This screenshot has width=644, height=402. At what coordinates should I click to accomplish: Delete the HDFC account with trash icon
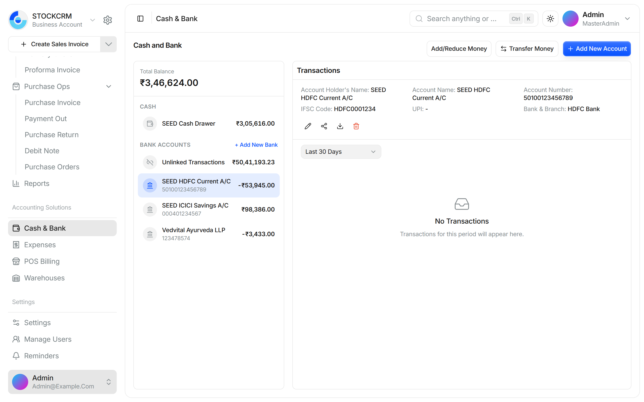[356, 126]
